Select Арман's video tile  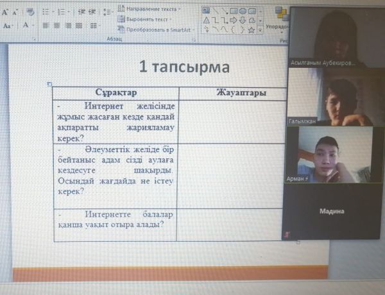pos(334,155)
